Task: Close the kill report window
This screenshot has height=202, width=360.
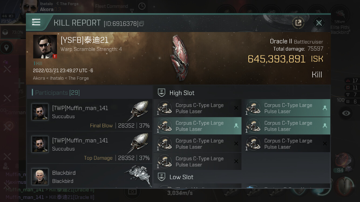Action: (319, 23)
